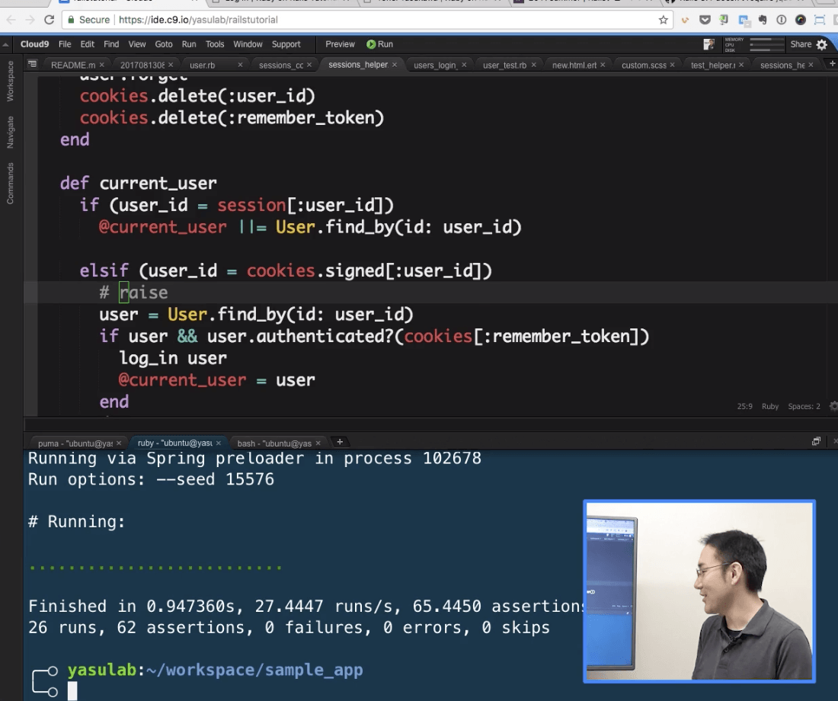
Task: Maximize the terminal pane with the window icon
Action: click(816, 441)
